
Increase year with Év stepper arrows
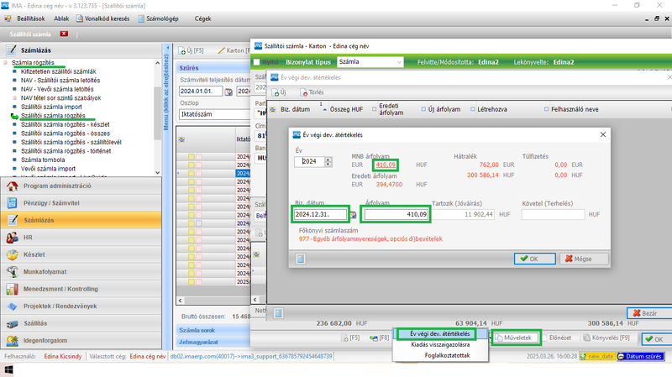click(328, 160)
